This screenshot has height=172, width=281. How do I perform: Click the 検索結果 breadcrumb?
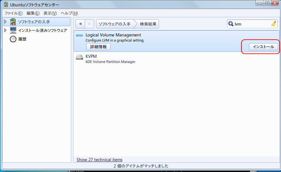click(148, 24)
